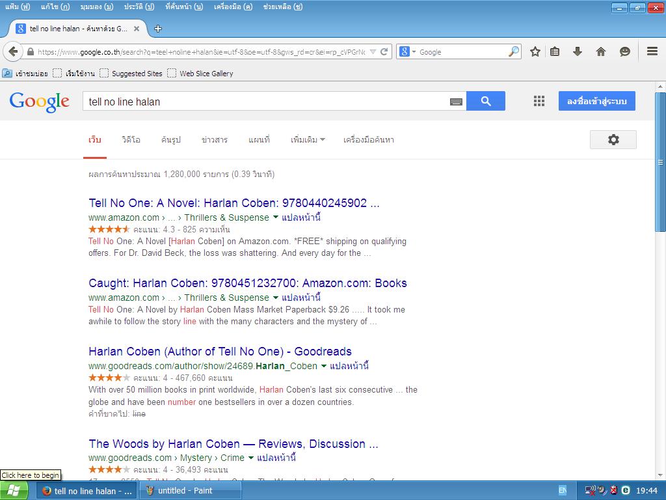Image resolution: width=666 pixels, height=500 pixels.
Task: Open 'Tell No One: A Novel' Amazon result
Action: (233, 203)
